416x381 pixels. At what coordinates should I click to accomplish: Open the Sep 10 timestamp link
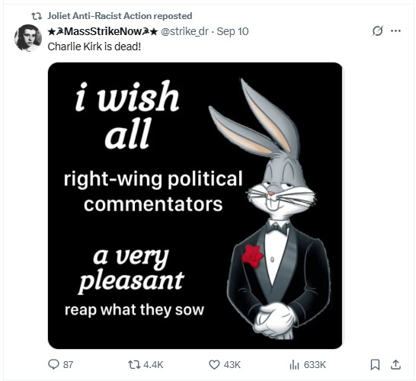coord(232,31)
